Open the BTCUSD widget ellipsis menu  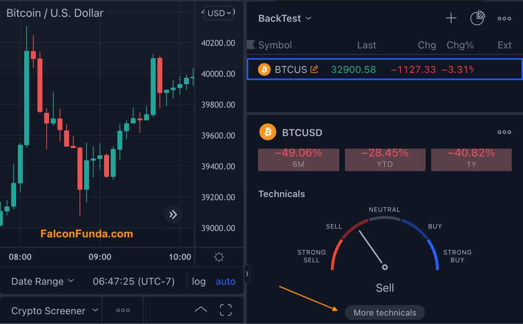[x=504, y=132]
